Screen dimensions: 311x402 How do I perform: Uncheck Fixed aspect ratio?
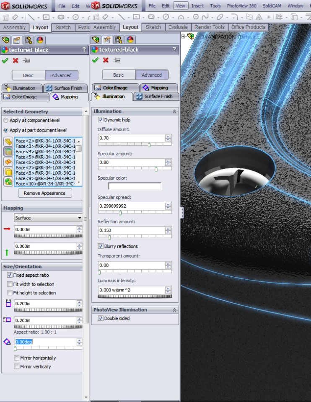pyautogui.click(x=10, y=275)
